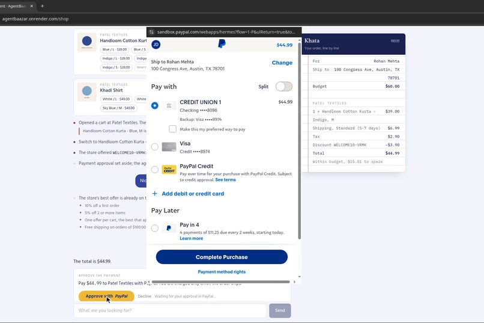Select Pay in 4 radio button
This screenshot has width=484, height=323.
[155, 228]
